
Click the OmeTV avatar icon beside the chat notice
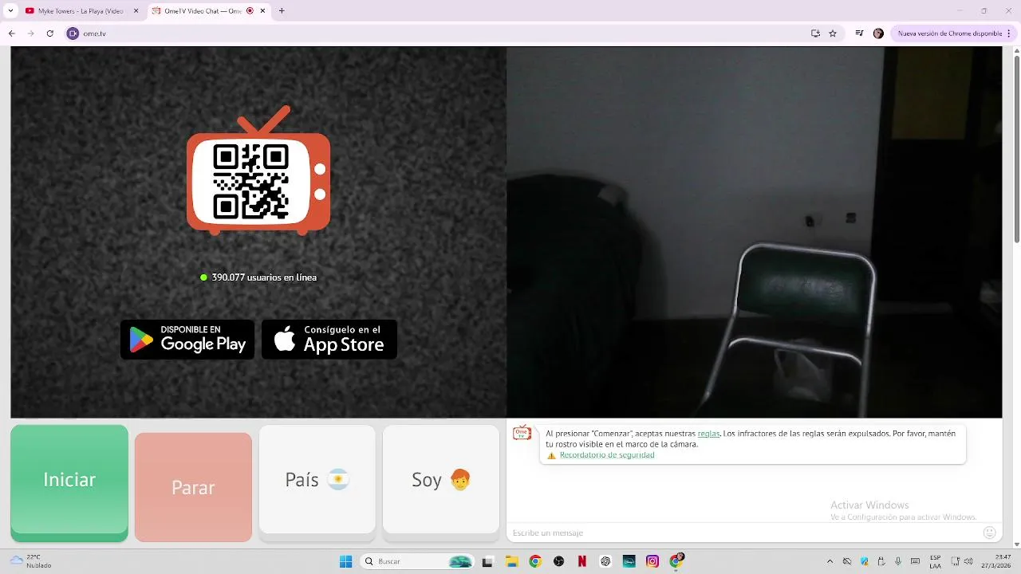point(522,433)
